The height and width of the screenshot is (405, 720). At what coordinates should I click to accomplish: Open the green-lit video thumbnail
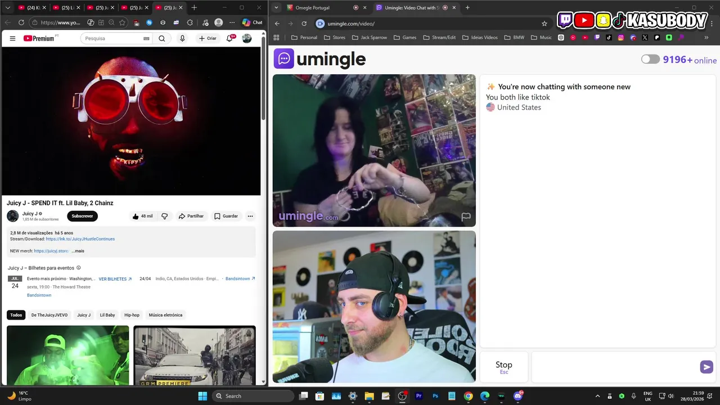point(68,355)
